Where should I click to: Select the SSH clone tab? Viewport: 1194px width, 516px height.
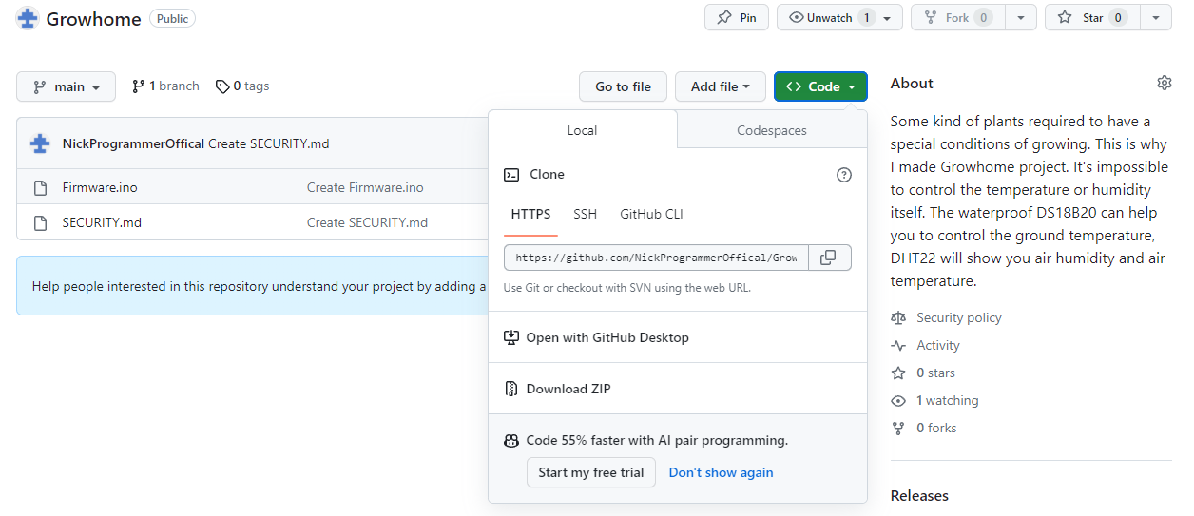(x=585, y=214)
